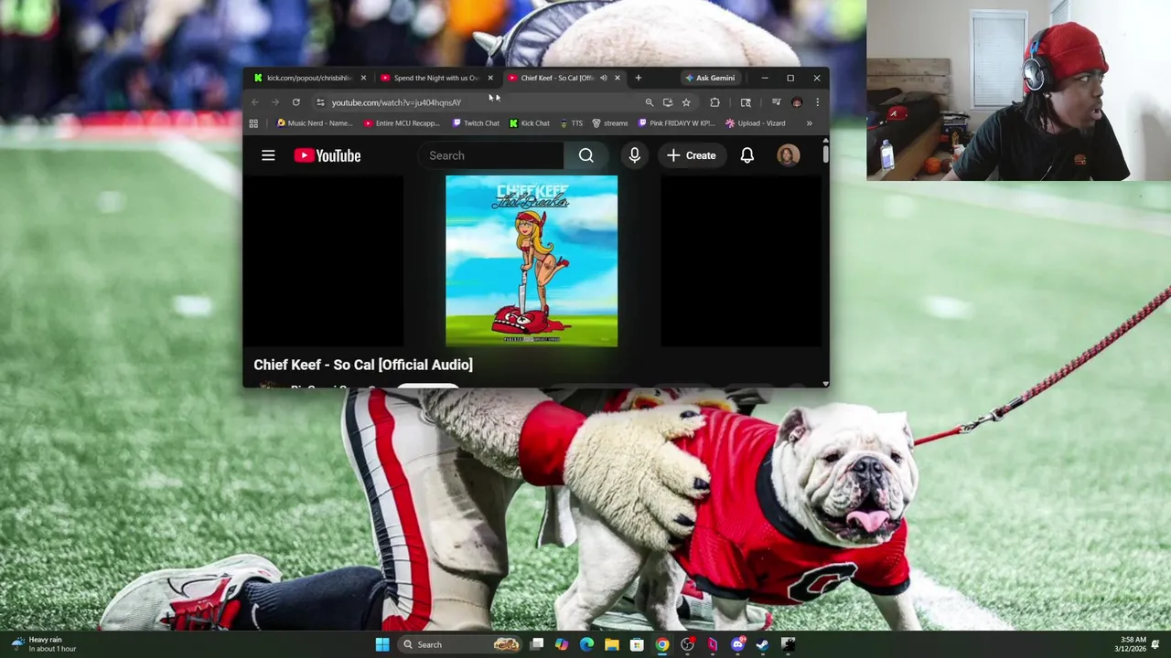1171x658 pixels.
Task: Open the streams bookmark
Action: (610, 123)
